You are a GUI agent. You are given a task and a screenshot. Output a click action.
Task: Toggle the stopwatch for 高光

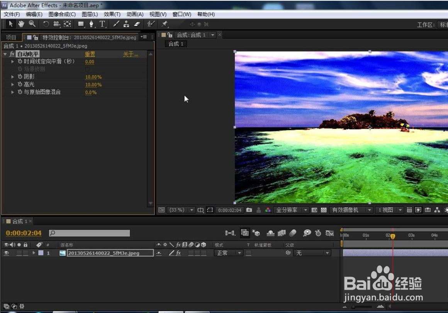point(20,84)
